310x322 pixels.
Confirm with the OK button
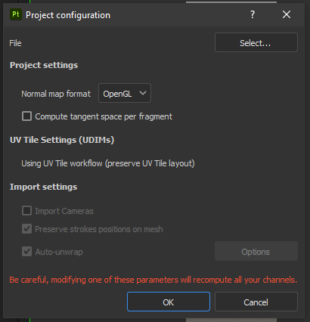[x=169, y=302]
